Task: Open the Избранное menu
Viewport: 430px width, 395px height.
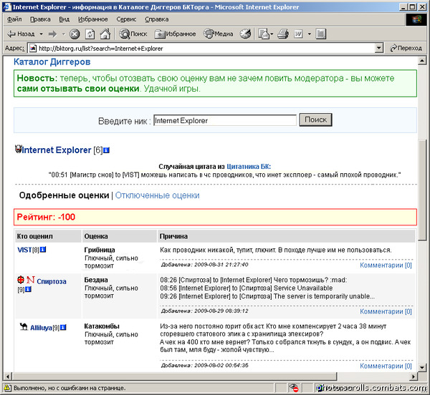Action: tap(93, 19)
